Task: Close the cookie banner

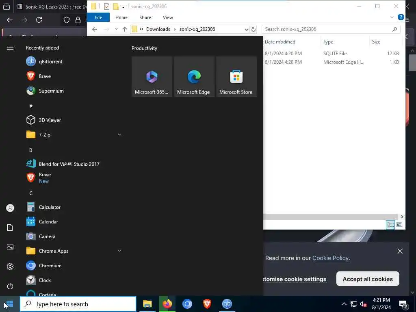Action: (400, 251)
